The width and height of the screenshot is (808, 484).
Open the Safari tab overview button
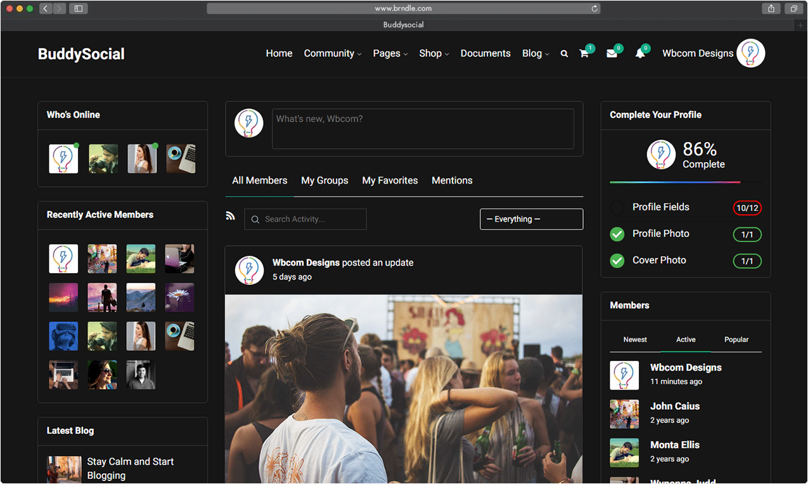(x=793, y=8)
